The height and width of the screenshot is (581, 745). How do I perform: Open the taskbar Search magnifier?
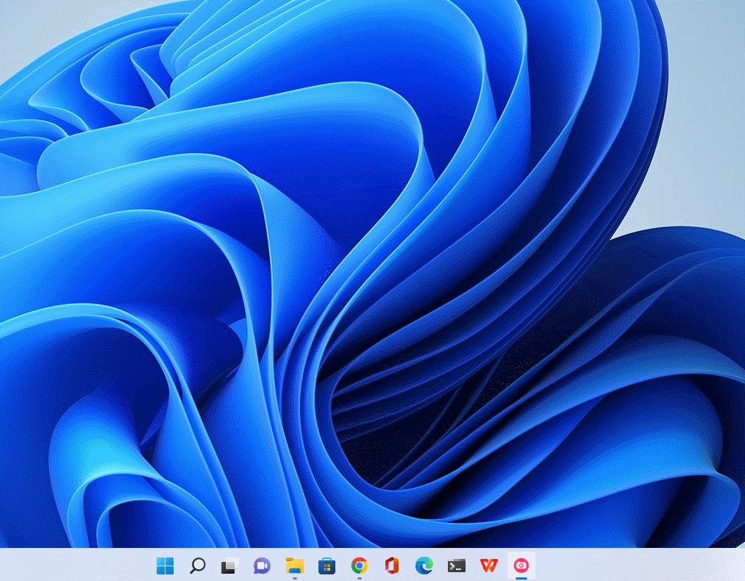[197, 566]
